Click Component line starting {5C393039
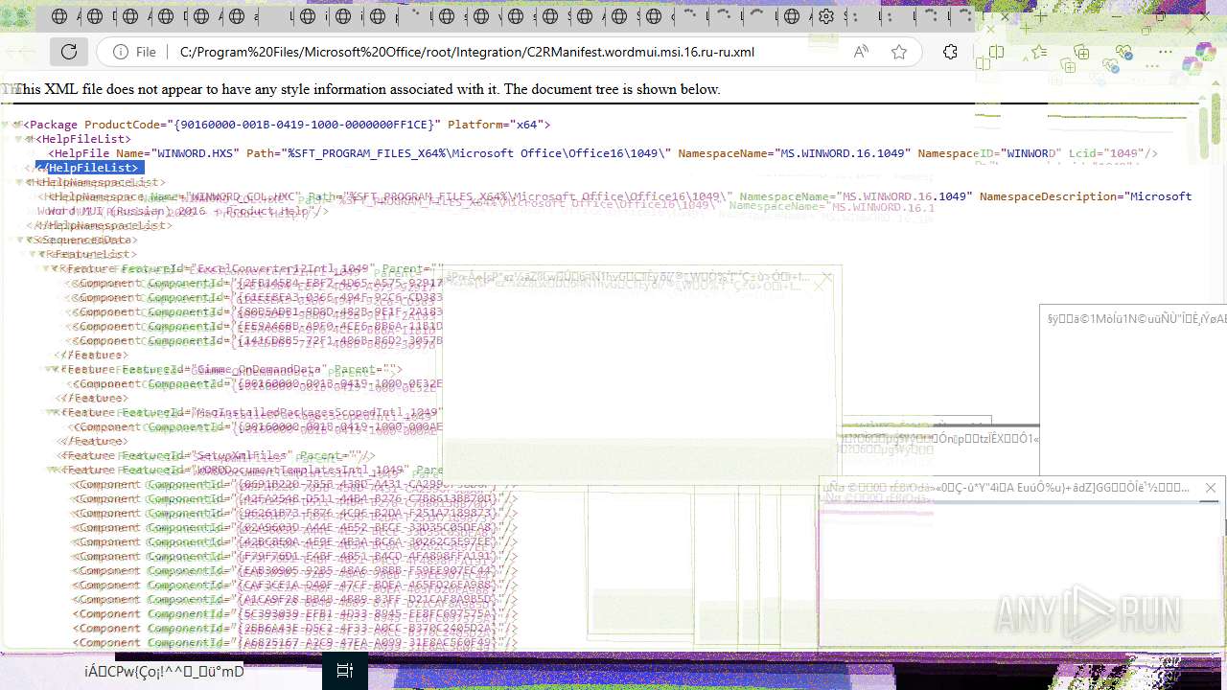The height and width of the screenshot is (690, 1227). (x=295, y=613)
